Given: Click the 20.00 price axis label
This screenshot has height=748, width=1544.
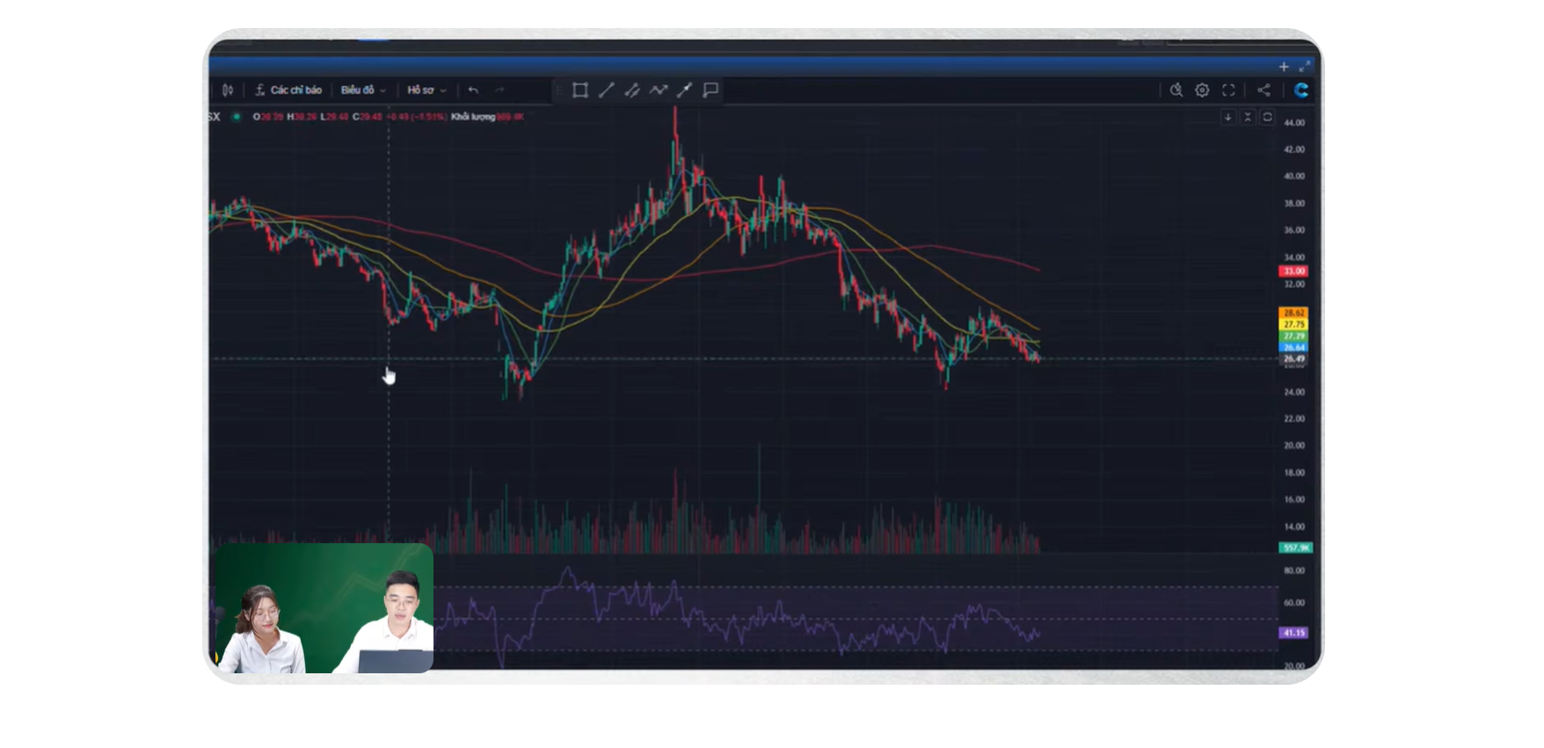Looking at the screenshot, I should (1293, 446).
